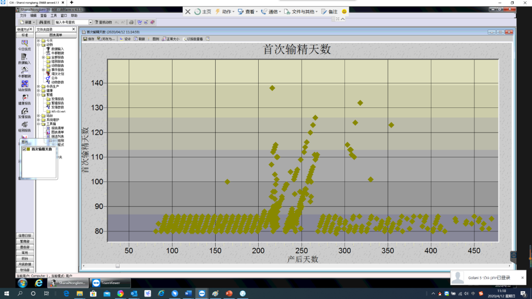Collapse the 动物 folder node
Screen dimensions: 532x299
pos(38,45)
